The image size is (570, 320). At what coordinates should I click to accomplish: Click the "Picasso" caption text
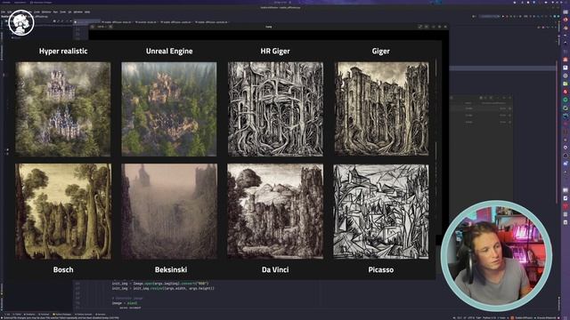point(380,269)
